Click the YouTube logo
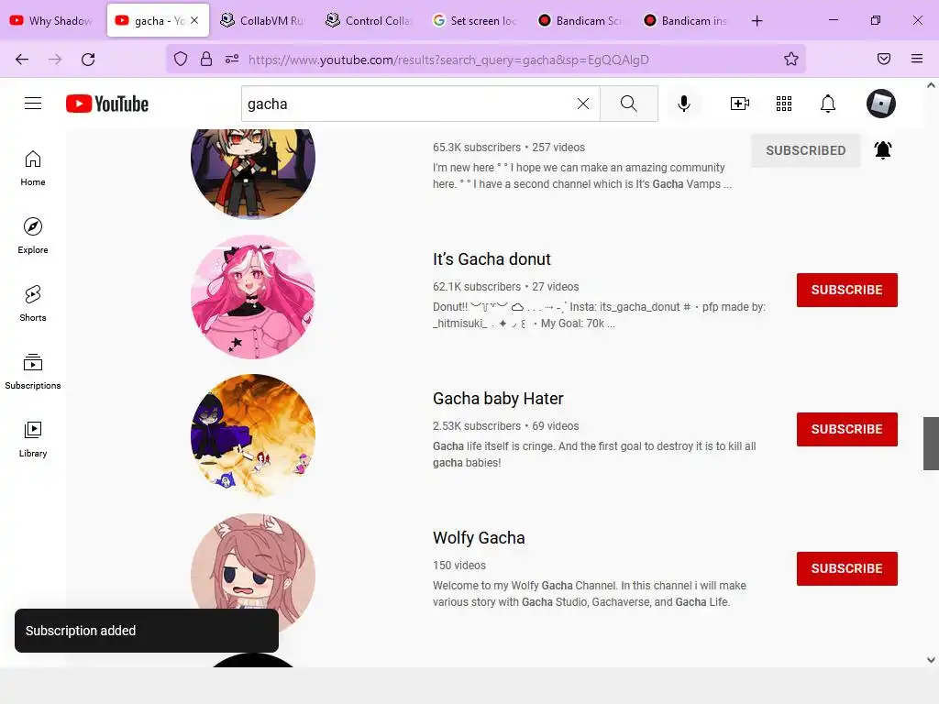 coord(107,104)
